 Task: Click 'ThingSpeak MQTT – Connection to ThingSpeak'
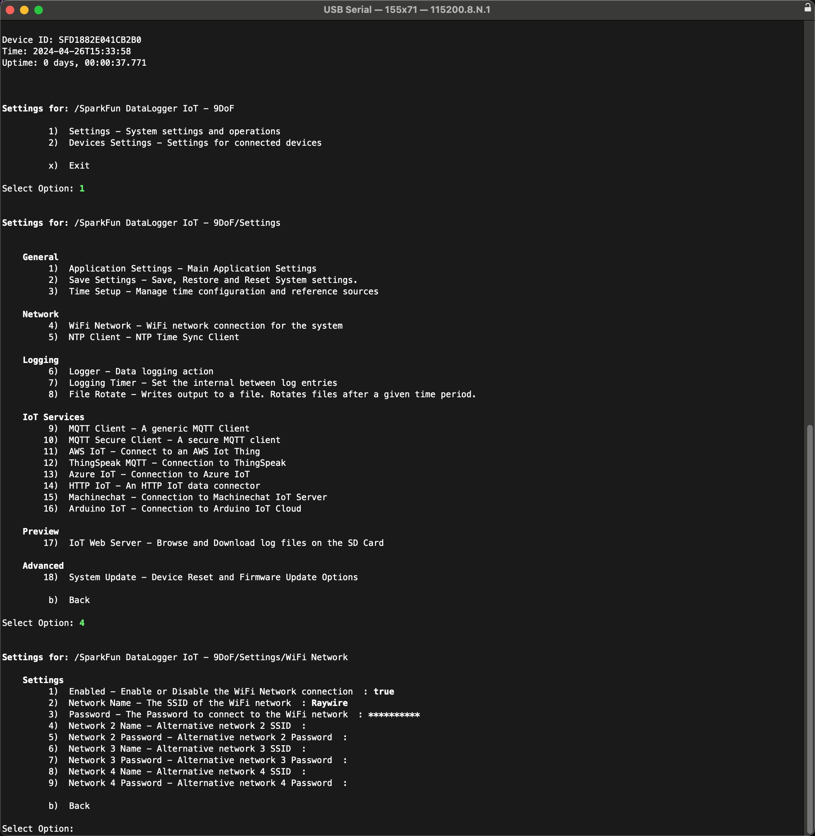tap(164, 463)
